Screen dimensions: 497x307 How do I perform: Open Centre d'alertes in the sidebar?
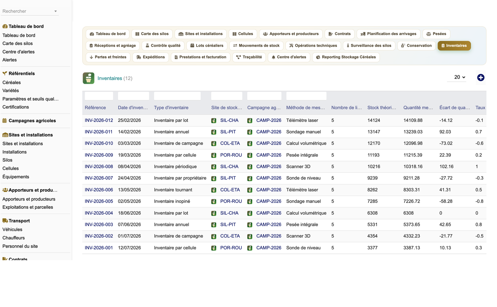coord(19,52)
